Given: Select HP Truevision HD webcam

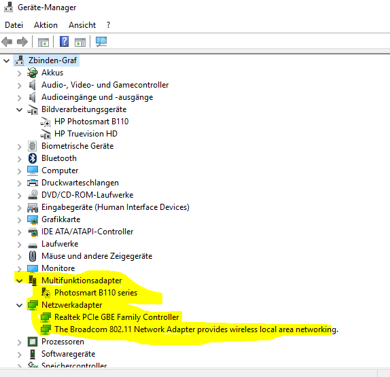Looking at the screenshot, I should point(86,134).
